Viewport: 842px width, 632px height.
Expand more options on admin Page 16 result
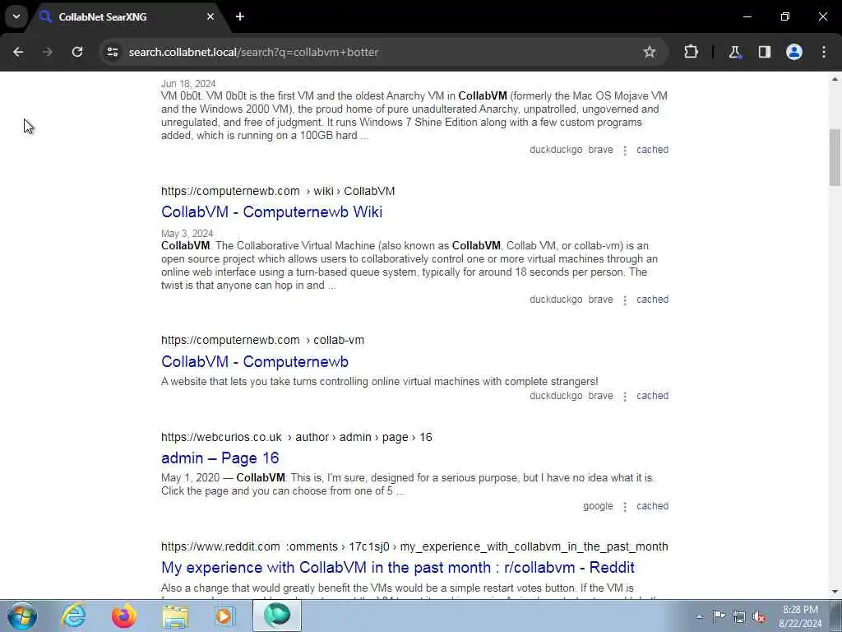625,507
